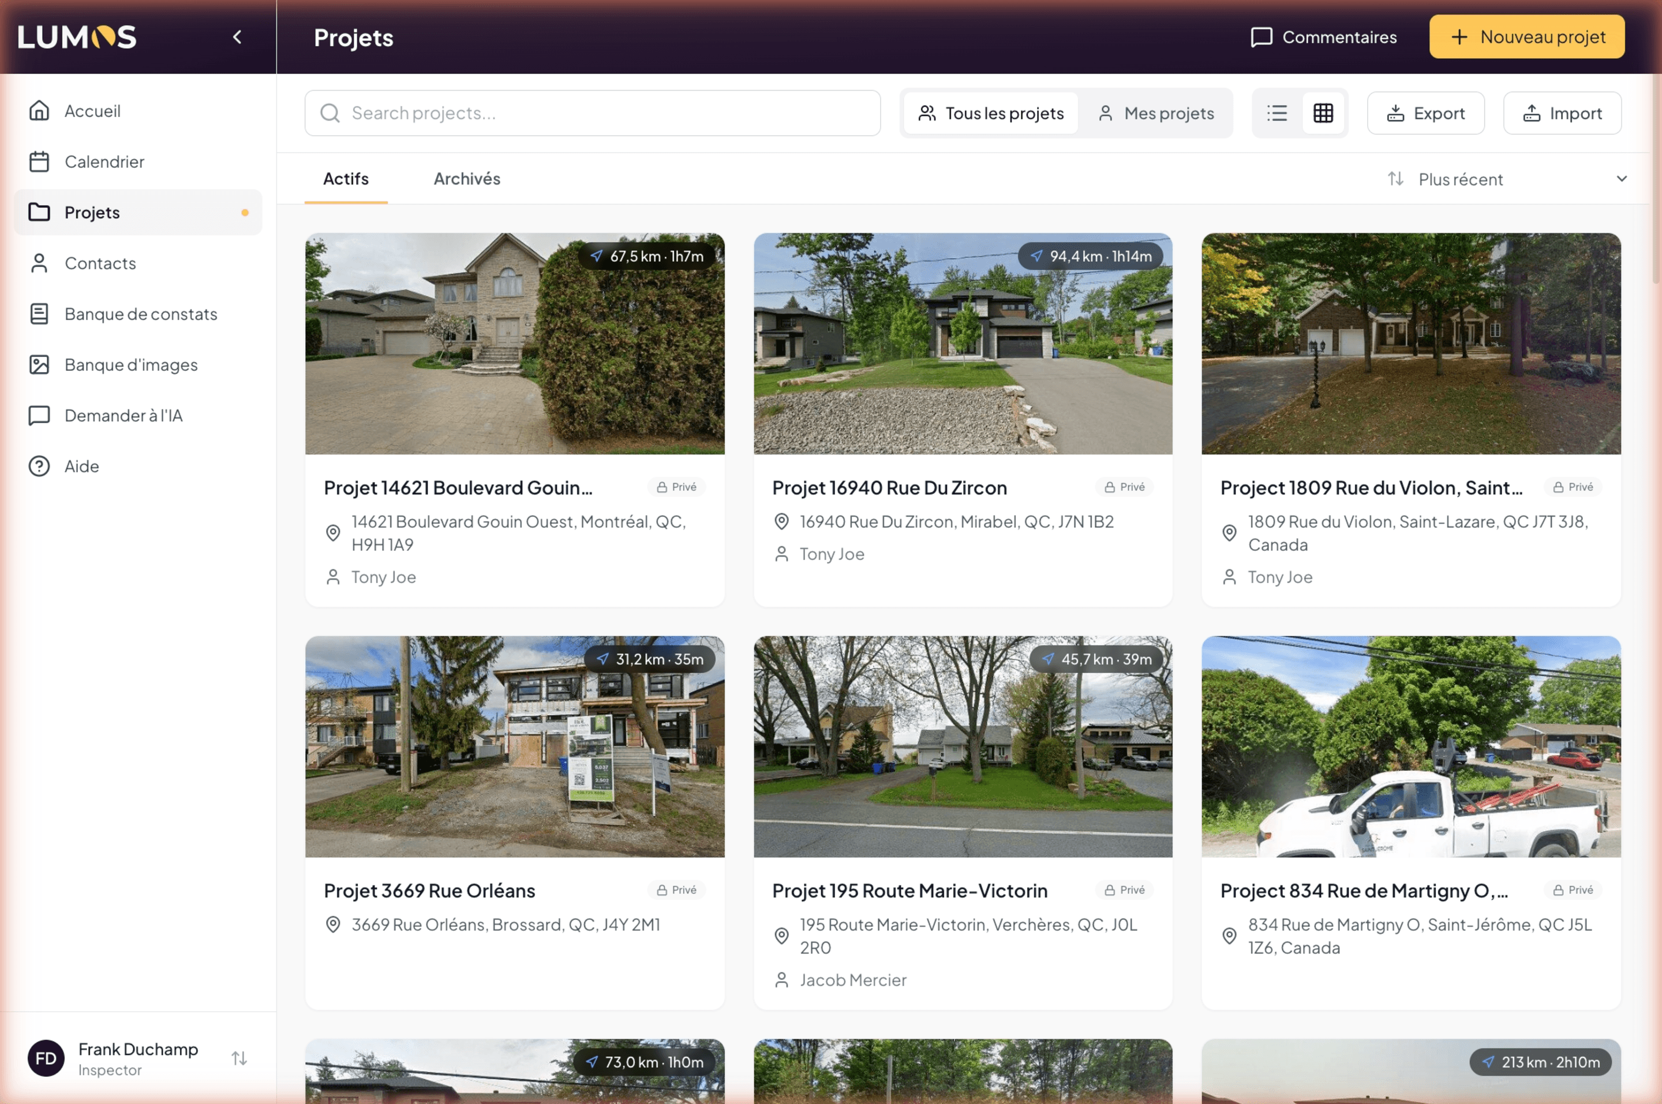Open the Plus récent sort dropdown
Screen dimensions: 1662x1104
(1507, 179)
